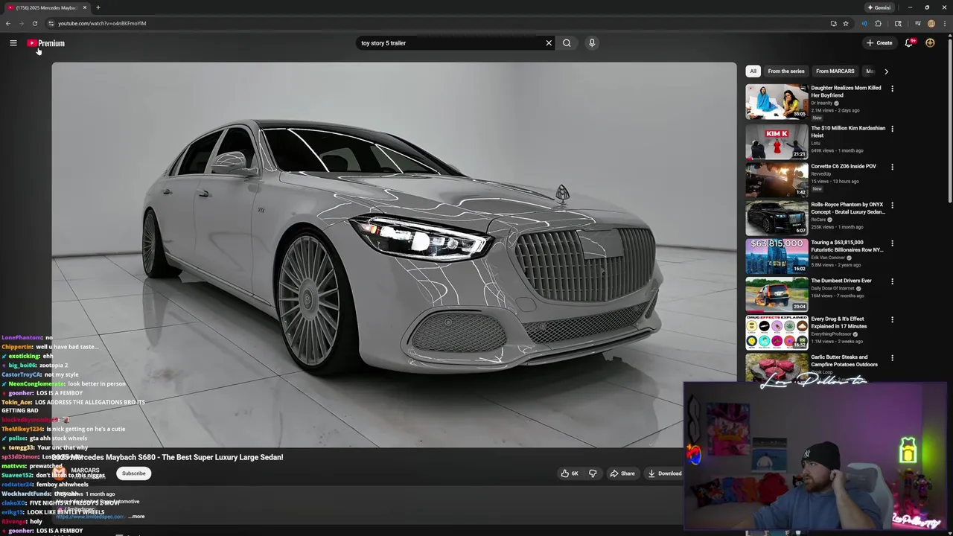This screenshot has width=953, height=536.
Task: Go to YouTube Premium home logo
Action: (46, 43)
